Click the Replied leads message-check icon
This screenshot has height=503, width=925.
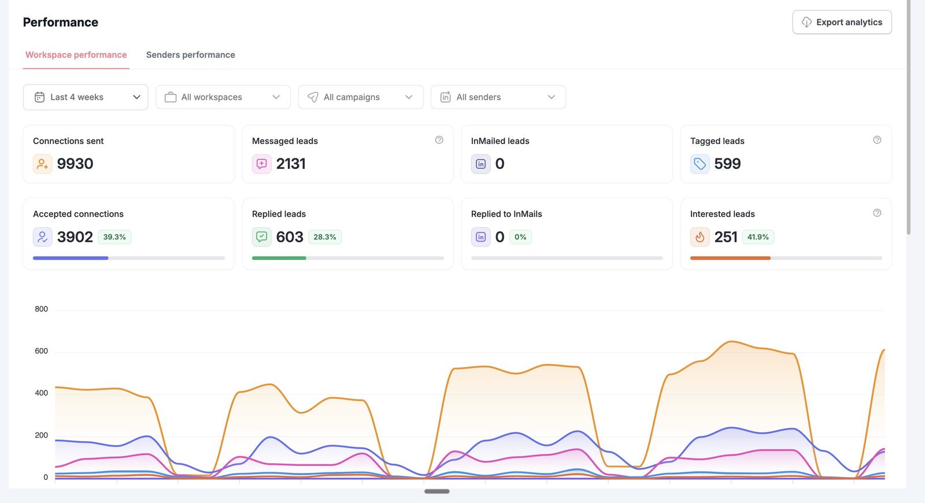point(261,237)
